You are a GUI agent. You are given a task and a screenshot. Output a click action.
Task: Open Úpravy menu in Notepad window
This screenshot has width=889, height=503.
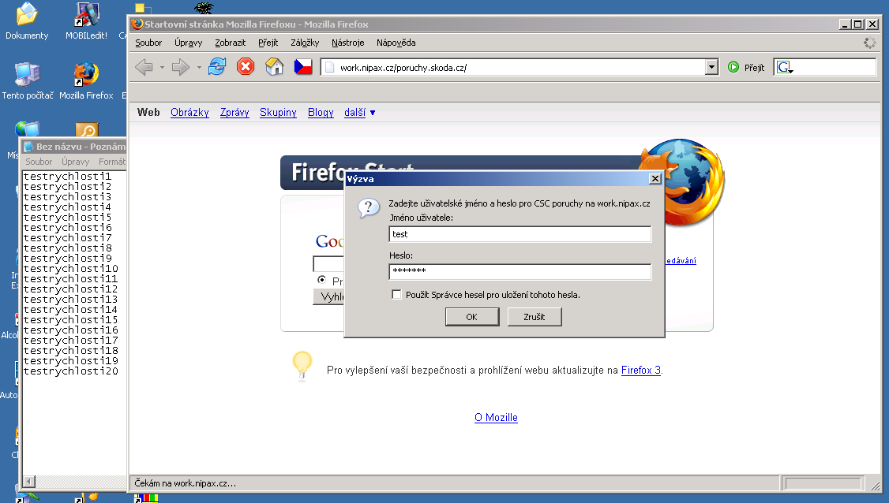tap(76, 162)
